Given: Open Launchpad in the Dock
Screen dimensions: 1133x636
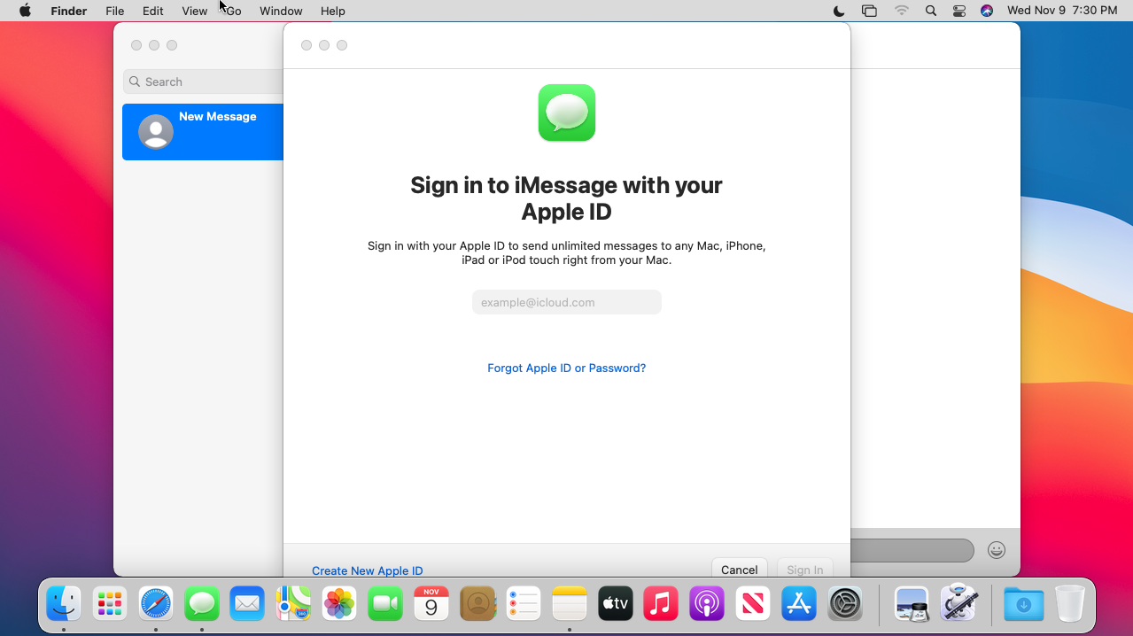Looking at the screenshot, I should (110, 604).
